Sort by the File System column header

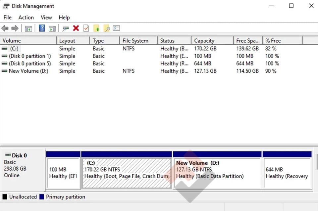135,41
